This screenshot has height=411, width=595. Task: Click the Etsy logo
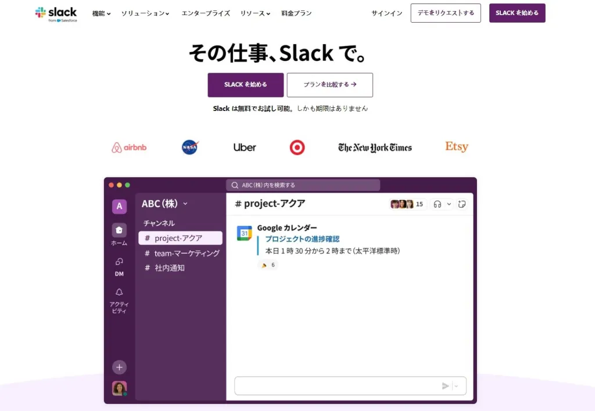(457, 146)
